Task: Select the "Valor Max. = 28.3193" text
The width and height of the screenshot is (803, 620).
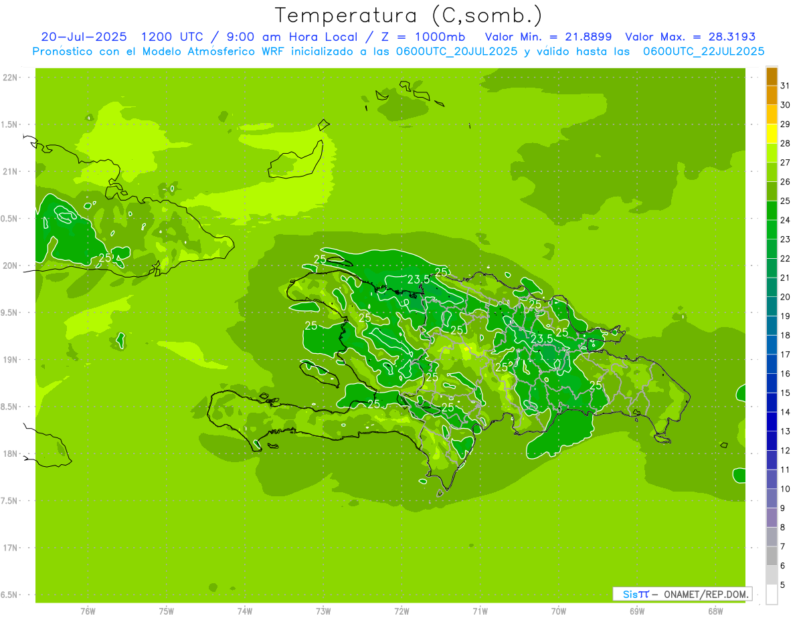Action: pos(689,37)
